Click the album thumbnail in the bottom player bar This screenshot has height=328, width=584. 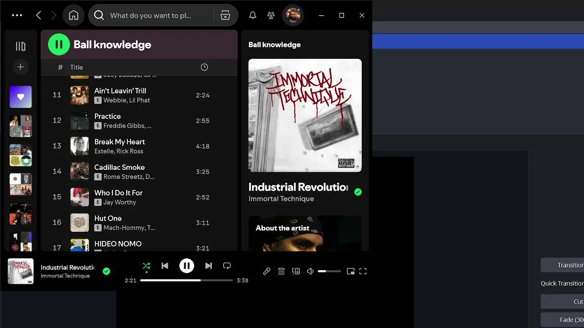pos(21,271)
